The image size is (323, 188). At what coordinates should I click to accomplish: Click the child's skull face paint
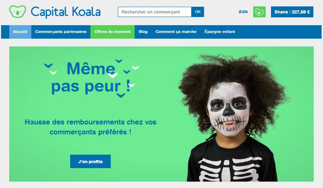[229, 111]
